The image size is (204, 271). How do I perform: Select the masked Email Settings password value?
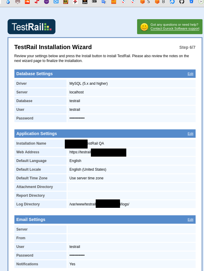point(77,255)
